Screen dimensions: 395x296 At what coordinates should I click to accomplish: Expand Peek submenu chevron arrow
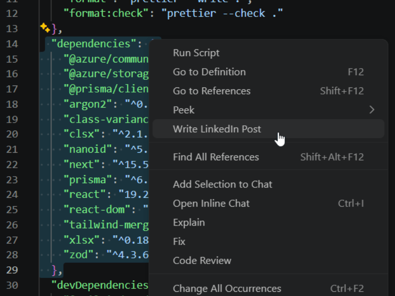[x=372, y=110]
